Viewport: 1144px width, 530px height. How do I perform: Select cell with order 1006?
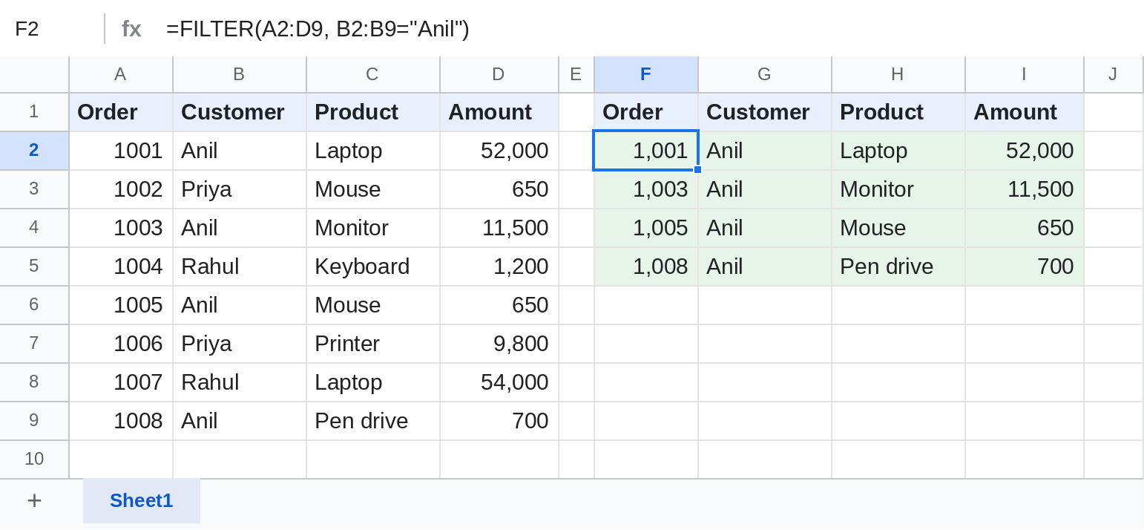pyautogui.click(x=121, y=344)
